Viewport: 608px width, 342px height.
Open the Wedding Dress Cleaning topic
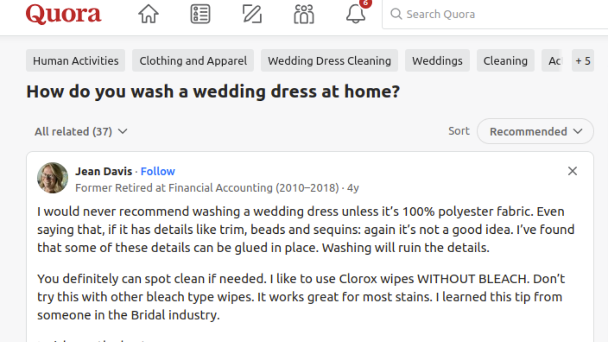(x=329, y=61)
